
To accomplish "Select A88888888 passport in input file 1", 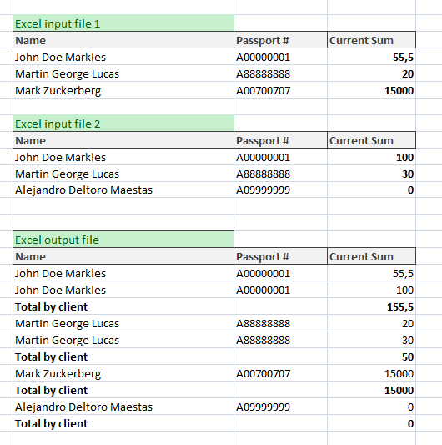I will (x=281, y=73).
